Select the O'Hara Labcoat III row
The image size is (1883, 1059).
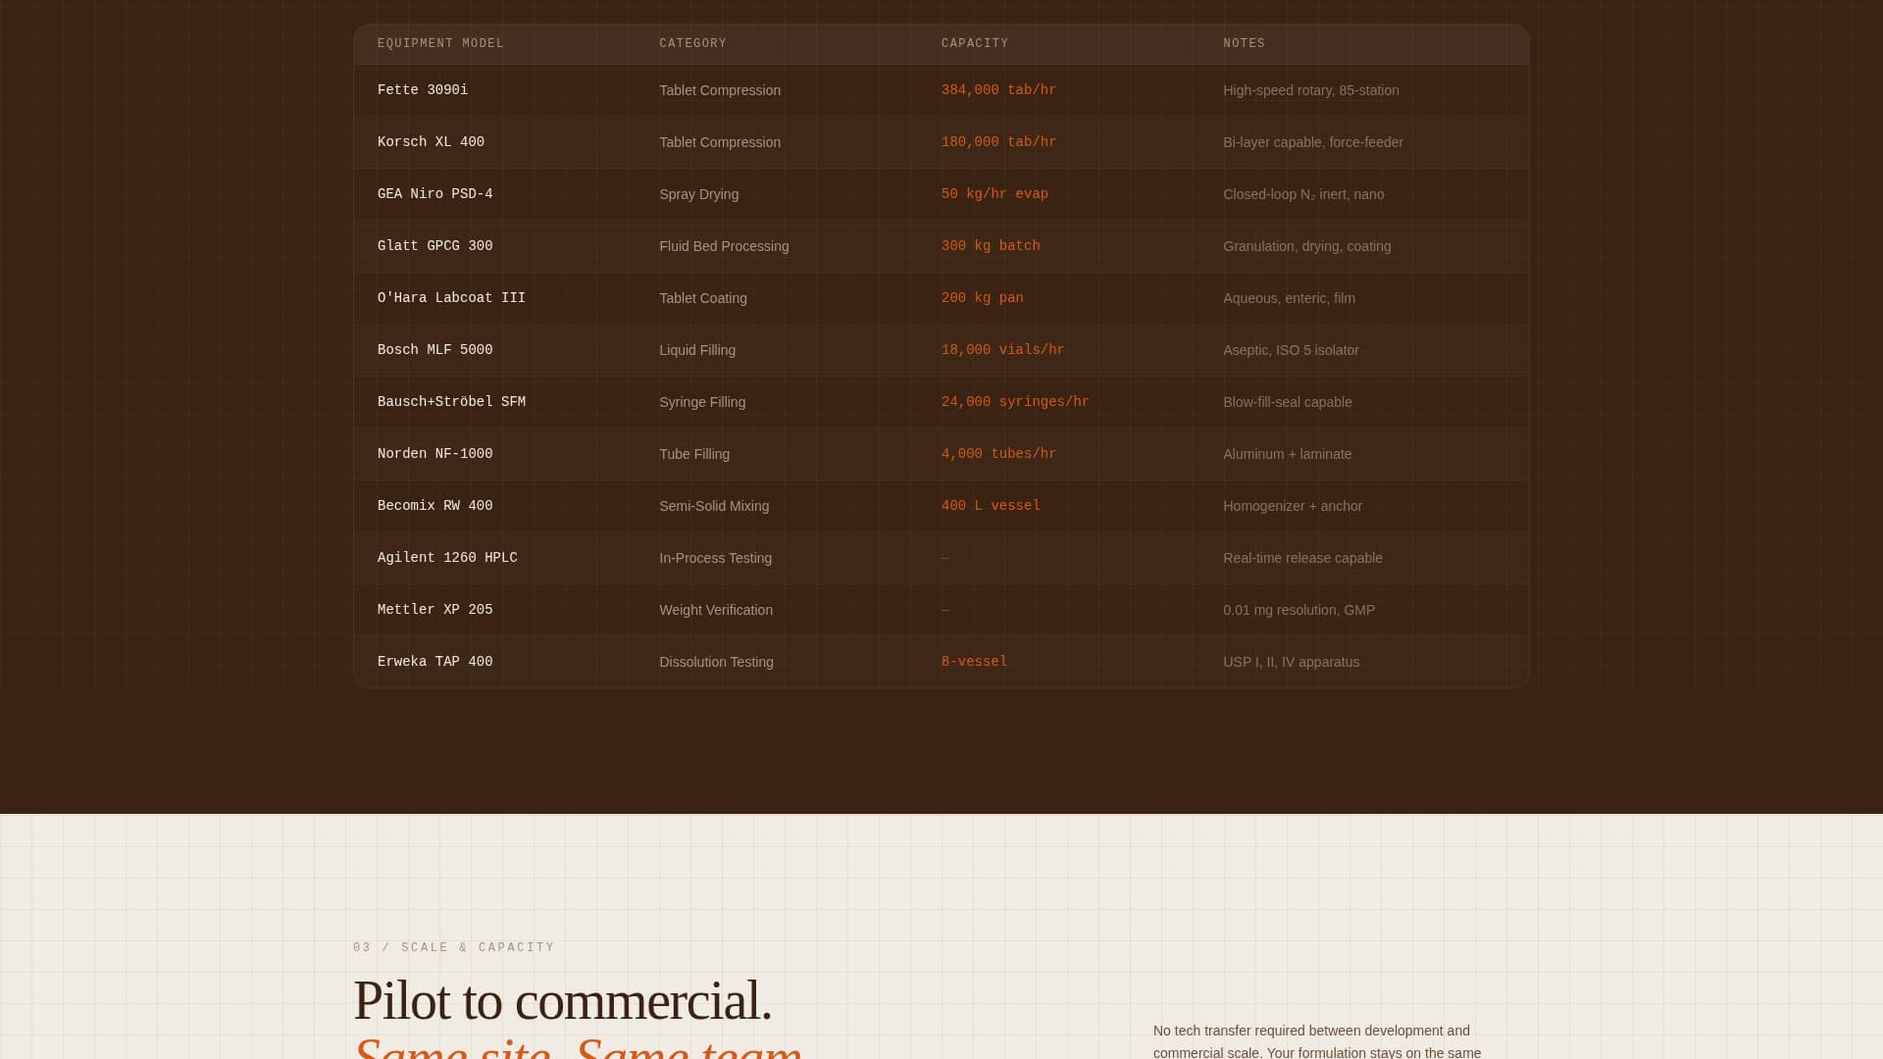point(451,297)
